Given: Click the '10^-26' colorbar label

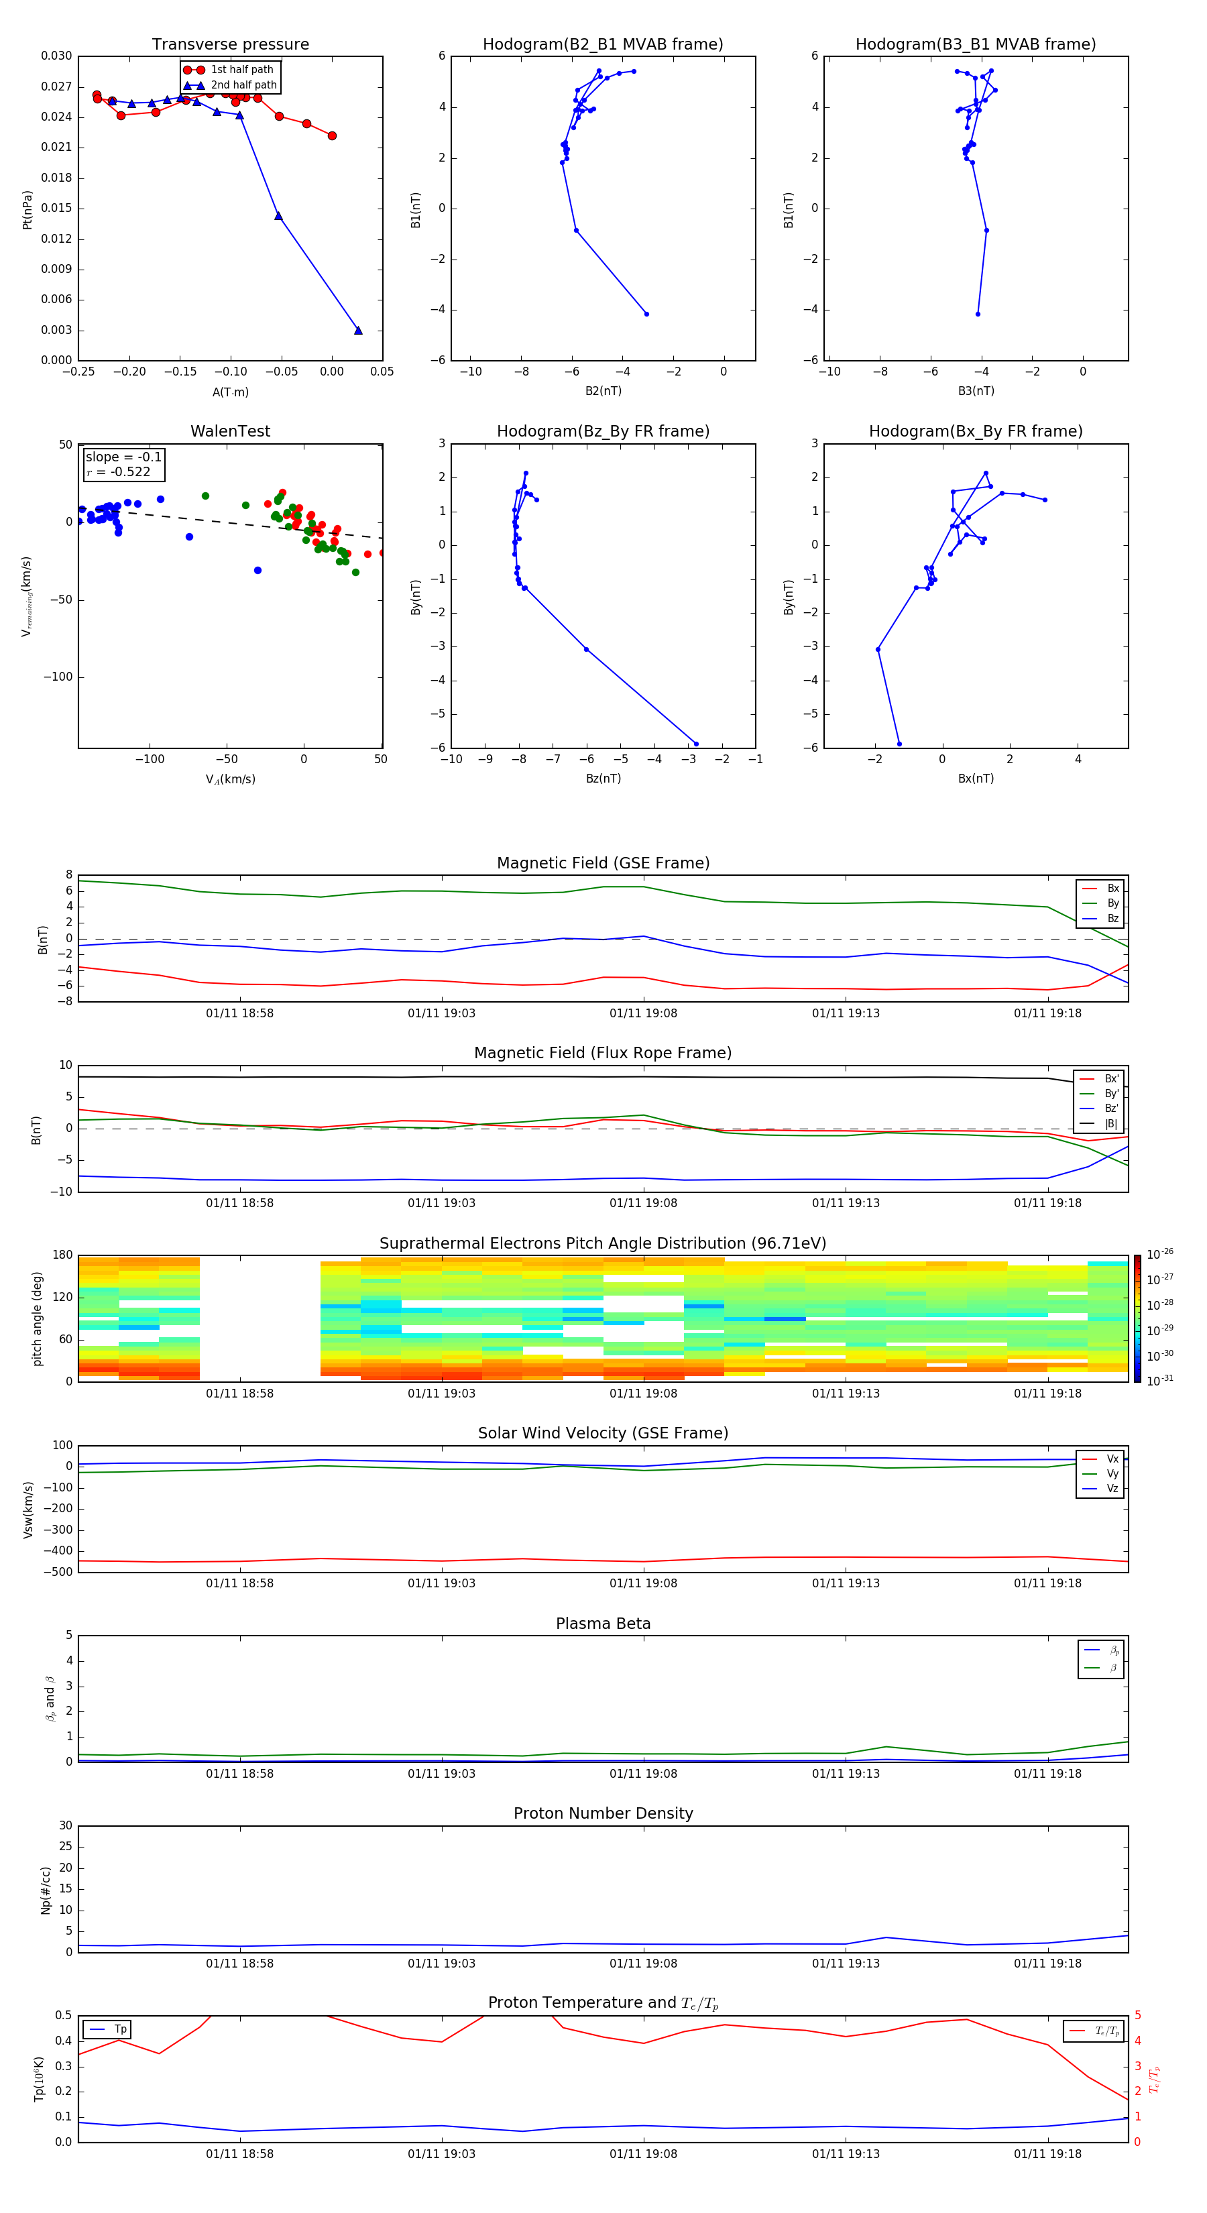Looking at the screenshot, I should 1160,1254.
